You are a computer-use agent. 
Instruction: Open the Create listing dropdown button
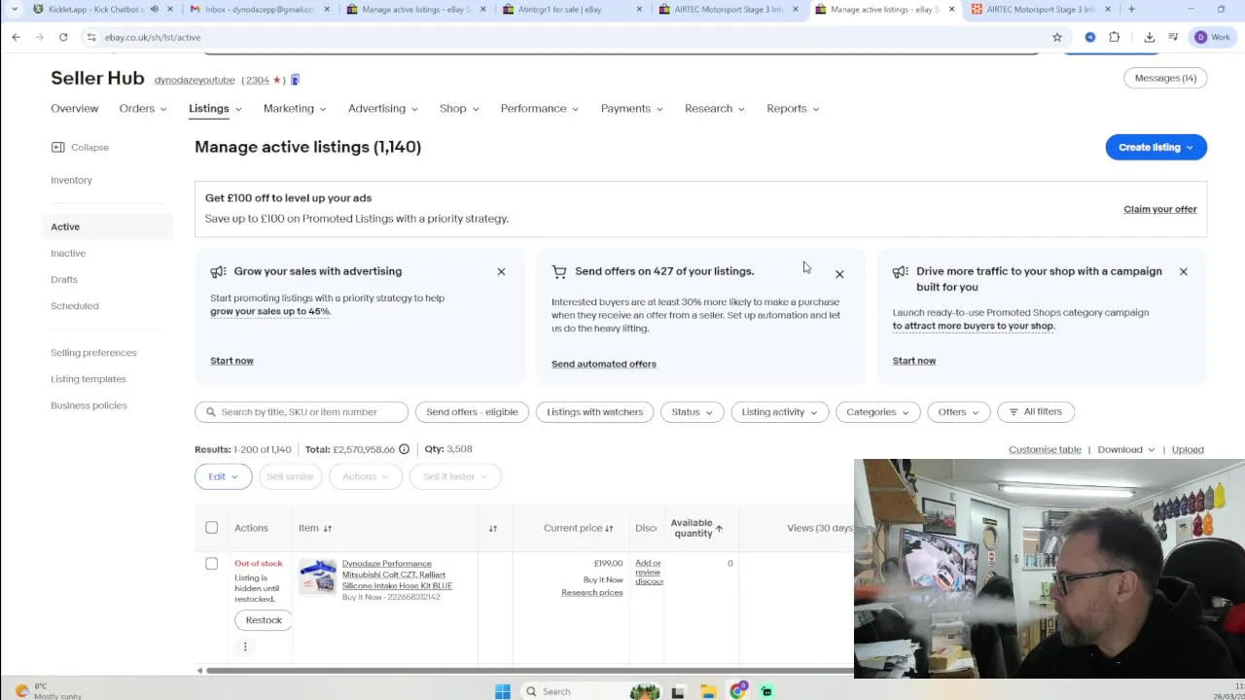1156,148
